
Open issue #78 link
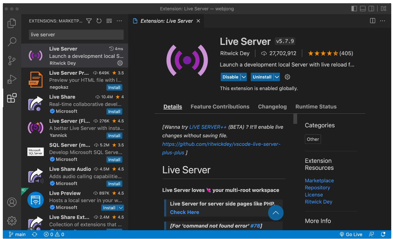coord(255,226)
